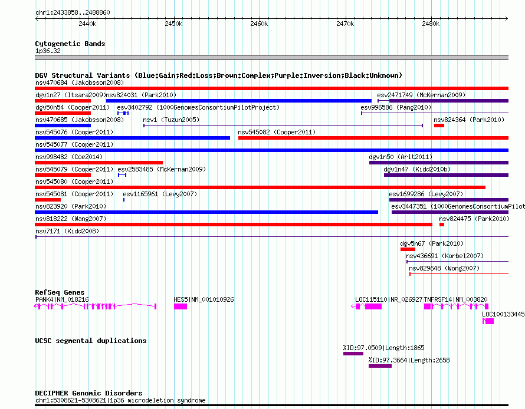
Task: Select variant dgv1n50 (Arlt2011)
Action: point(401,157)
